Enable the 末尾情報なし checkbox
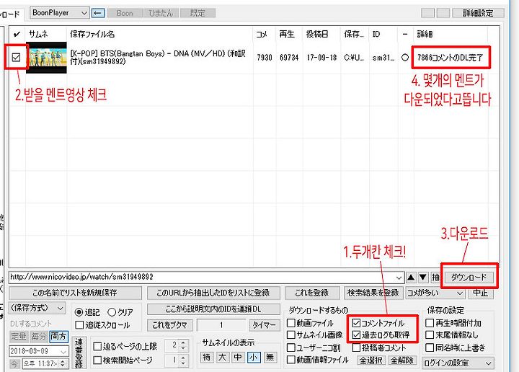The image size is (519, 372). 430,335
